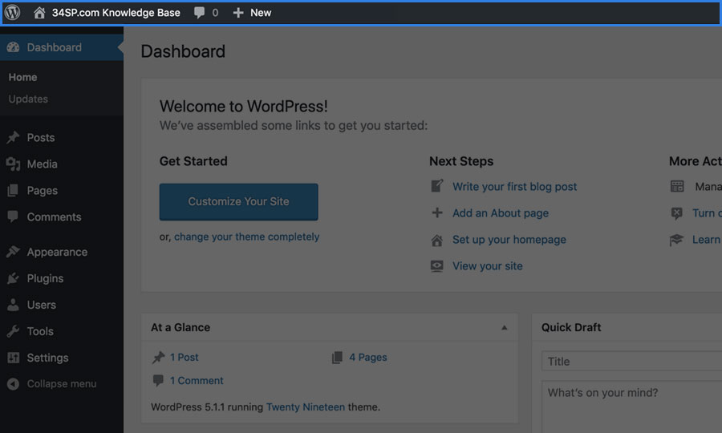Open the Settings menu
This screenshot has height=433, width=722.
pyautogui.click(x=47, y=358)
